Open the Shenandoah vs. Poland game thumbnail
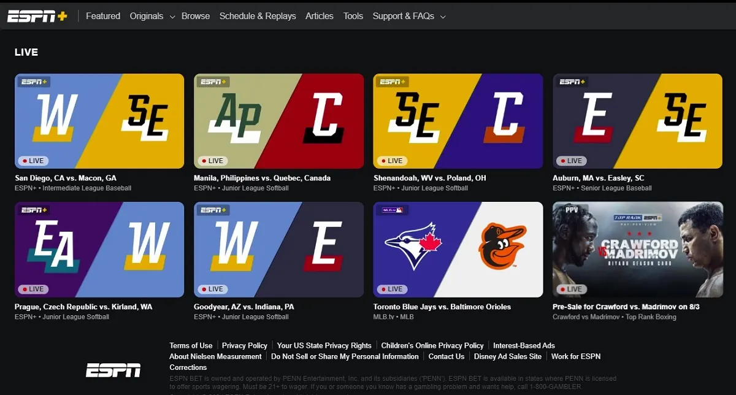Viewport: 736px width, 395px height. pyautogui.click(x=458, y=121)
